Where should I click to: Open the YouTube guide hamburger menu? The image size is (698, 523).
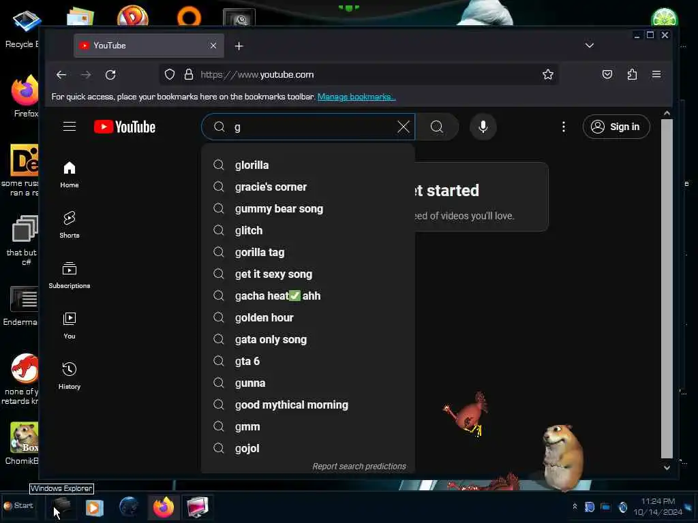coord(70,126)
